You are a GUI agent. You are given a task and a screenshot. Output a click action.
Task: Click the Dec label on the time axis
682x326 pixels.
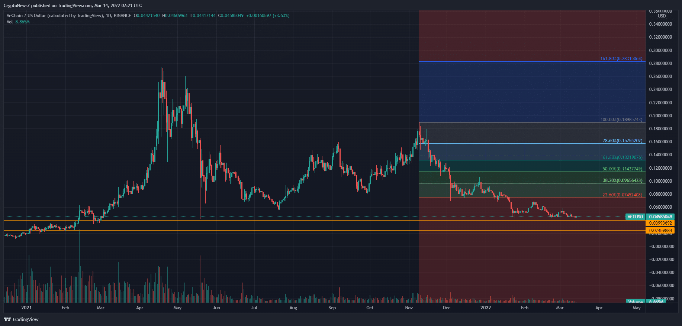(447, 308)
